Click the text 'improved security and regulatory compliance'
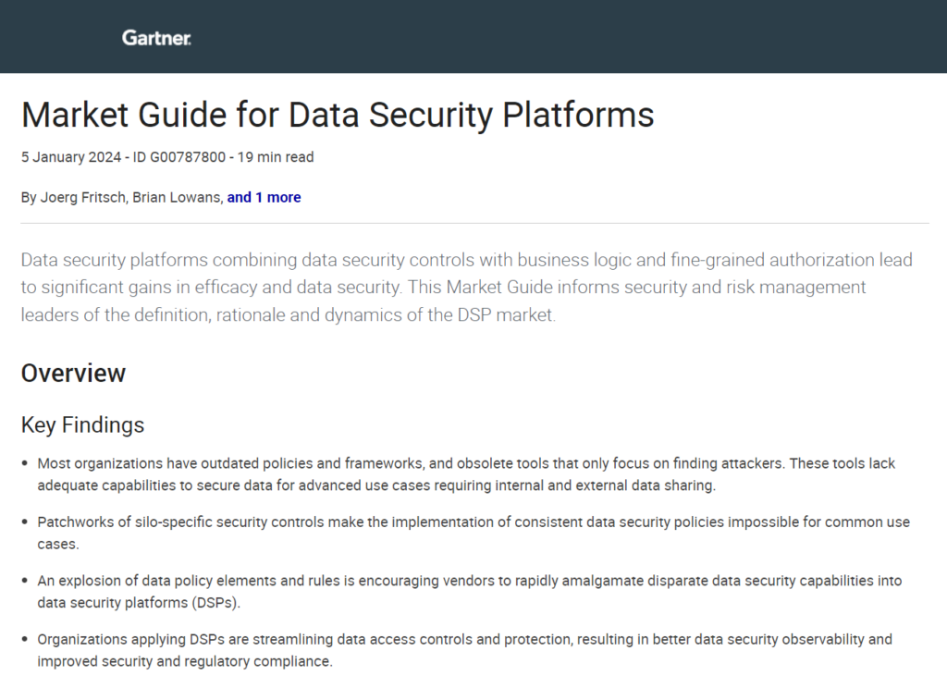The image size is (947, 700). pos(184,661)
